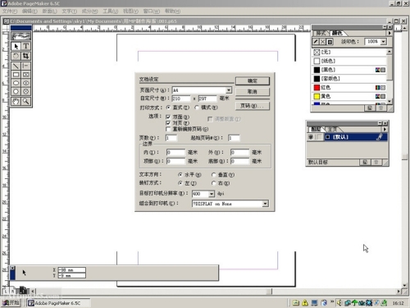Switch to the 样式 (Styles) tab
Viewport: 410px width, 308px height.
(321, 33)
